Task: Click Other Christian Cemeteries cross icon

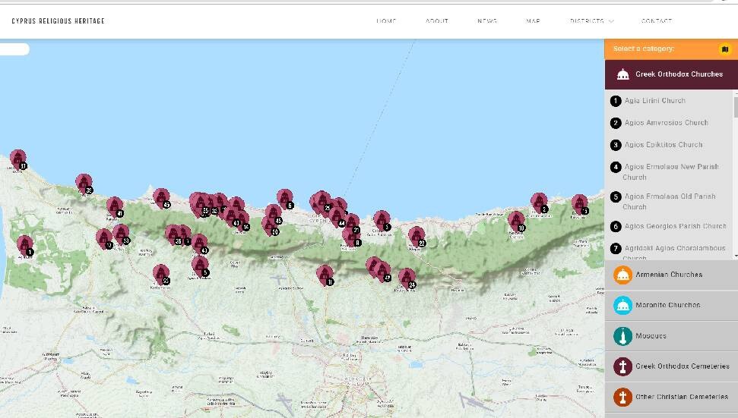Action: [x=622, y=397]
